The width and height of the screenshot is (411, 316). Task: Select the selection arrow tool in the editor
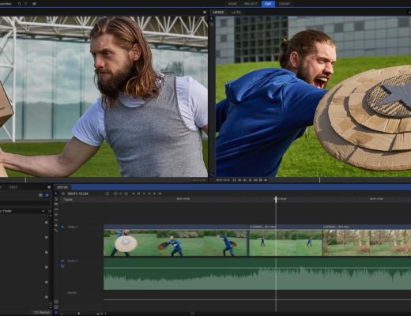click(56, 194)
